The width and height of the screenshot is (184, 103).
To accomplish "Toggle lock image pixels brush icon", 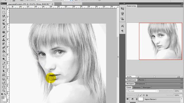I will [x=141, y=95].
